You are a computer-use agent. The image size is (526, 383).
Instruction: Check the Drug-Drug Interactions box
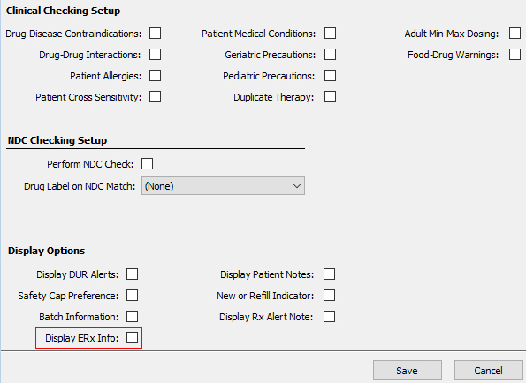point(155,55)
